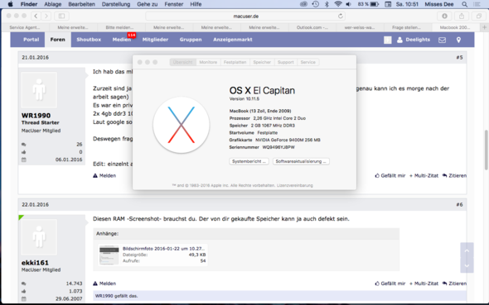The width and height of the screenshot is (489, 305).
Task: Switch to the Monitore tab
Action: tap(208, 62)
